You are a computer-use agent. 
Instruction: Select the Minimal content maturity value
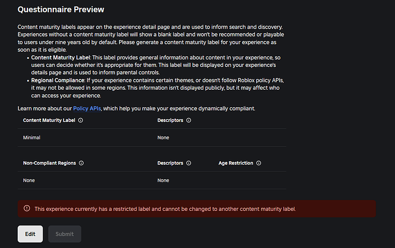pyautogui.click(x=31, y=138)
